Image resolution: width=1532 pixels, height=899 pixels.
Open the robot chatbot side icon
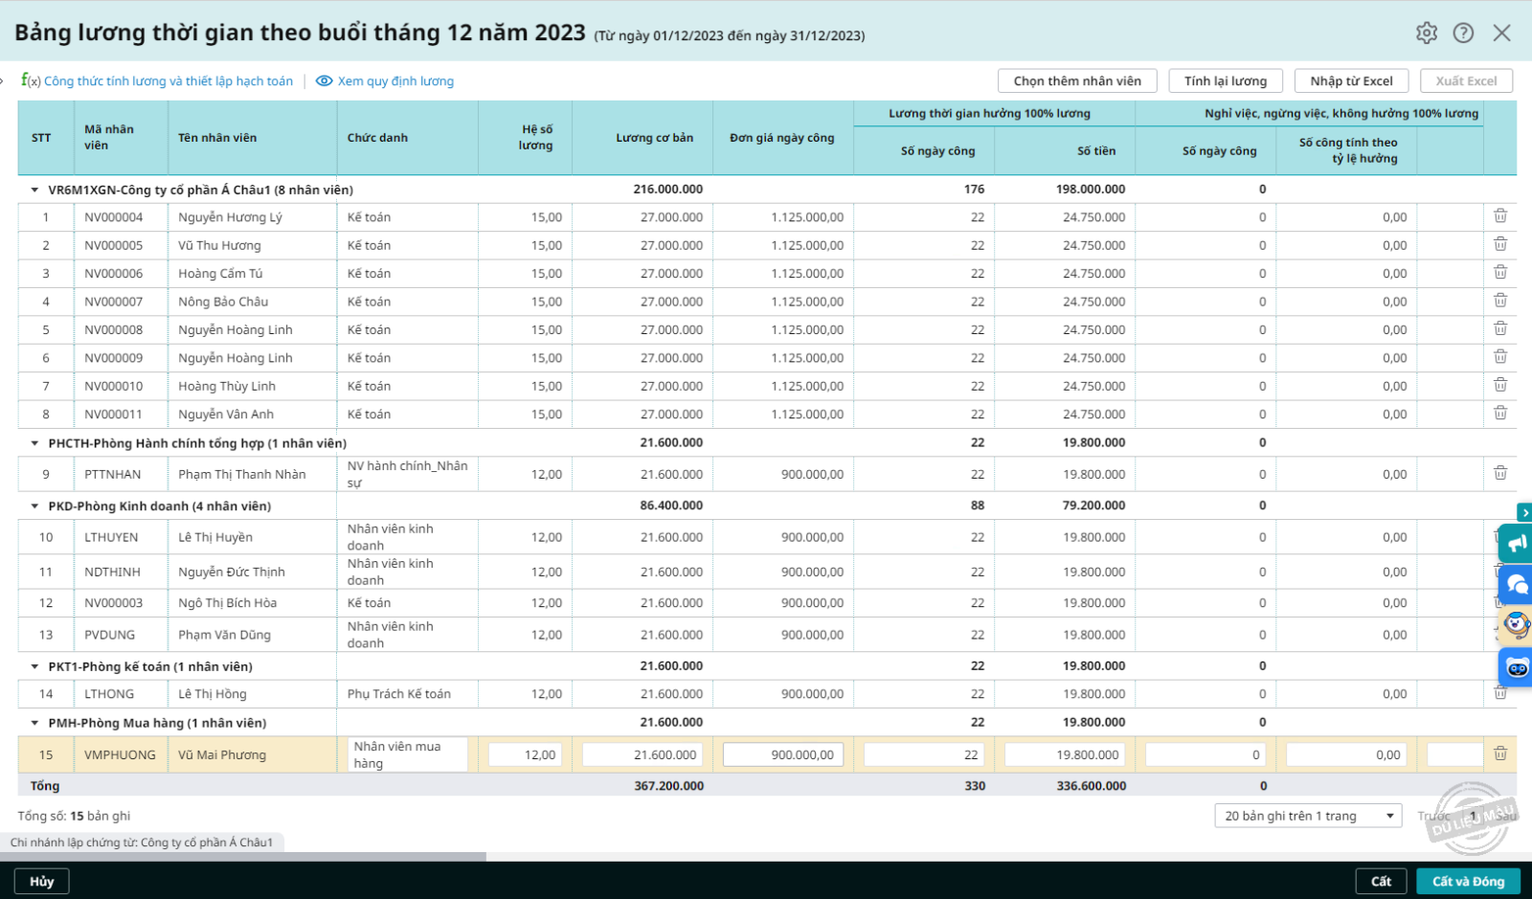coord(1517,667)
